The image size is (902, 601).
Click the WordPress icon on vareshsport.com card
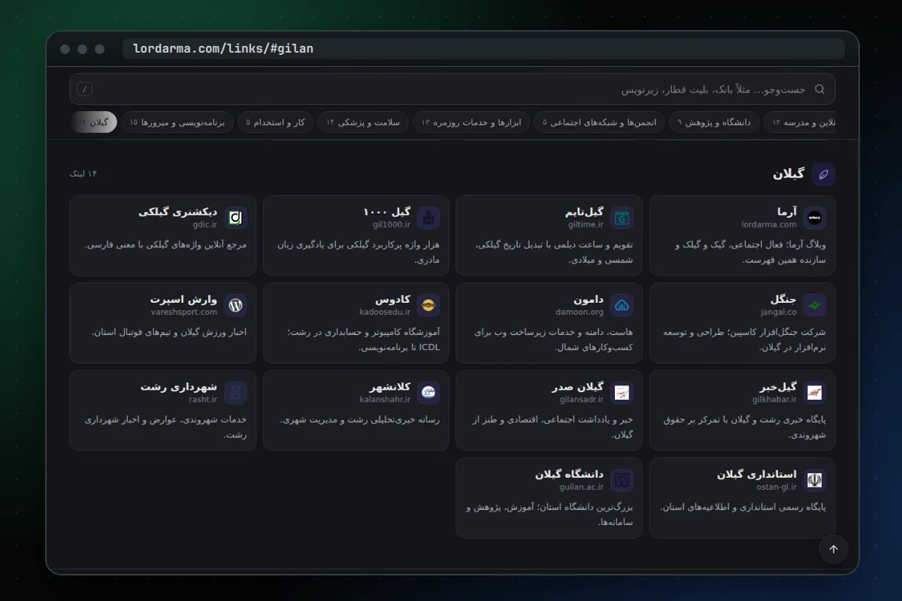pos(235,305)
